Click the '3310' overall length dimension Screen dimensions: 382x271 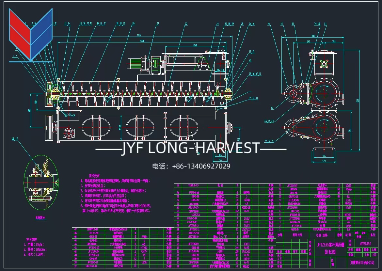pyautogui.click(x=139, y=35)
